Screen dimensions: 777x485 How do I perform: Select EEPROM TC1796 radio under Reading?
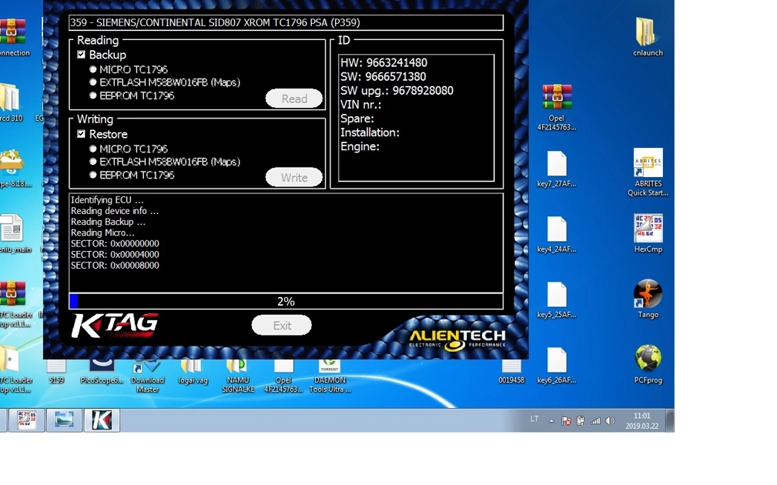(92, 95)
